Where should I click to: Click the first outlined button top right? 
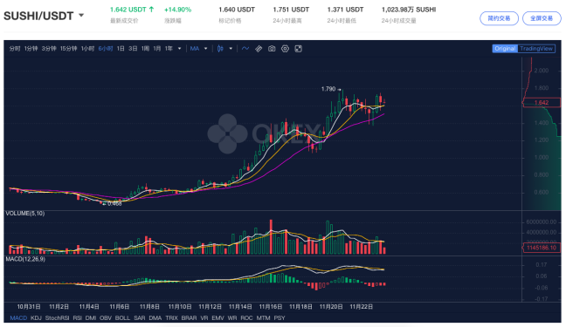[500, 18]
